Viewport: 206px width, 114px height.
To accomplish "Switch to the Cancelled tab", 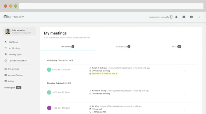I will tap(123, 47).
